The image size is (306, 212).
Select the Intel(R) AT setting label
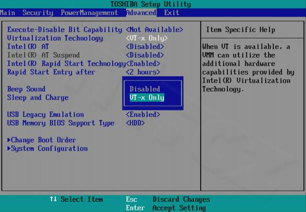click(28, 47)
